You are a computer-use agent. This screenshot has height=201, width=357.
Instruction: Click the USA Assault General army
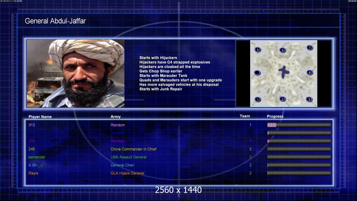pyautogui.click(x=128, y=157)
